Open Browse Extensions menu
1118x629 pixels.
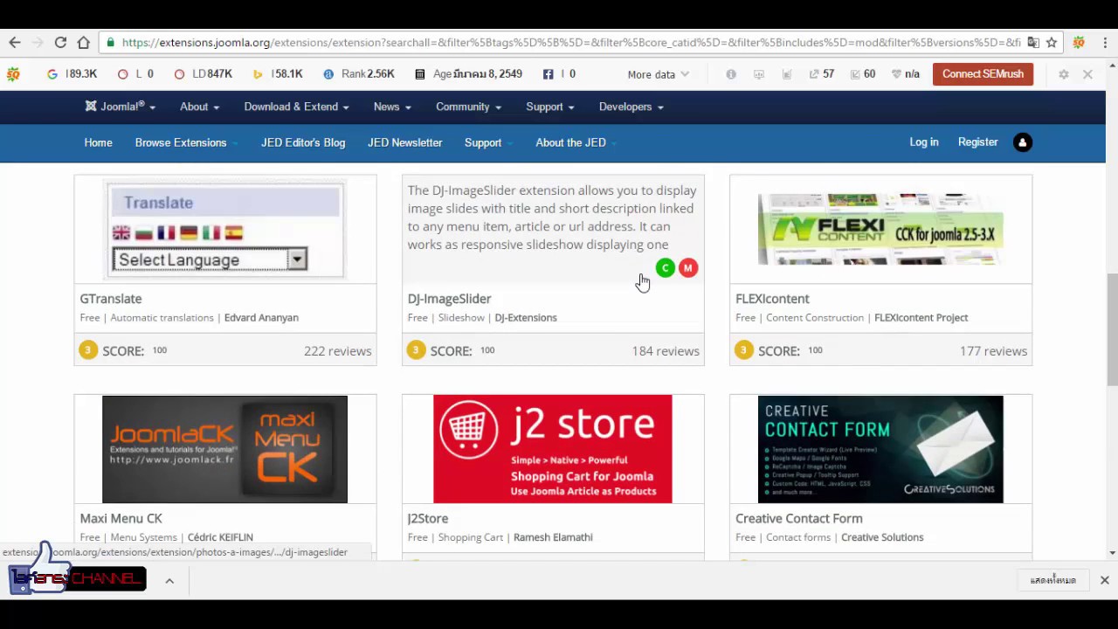pyautogui.click(x=185, y=142)
